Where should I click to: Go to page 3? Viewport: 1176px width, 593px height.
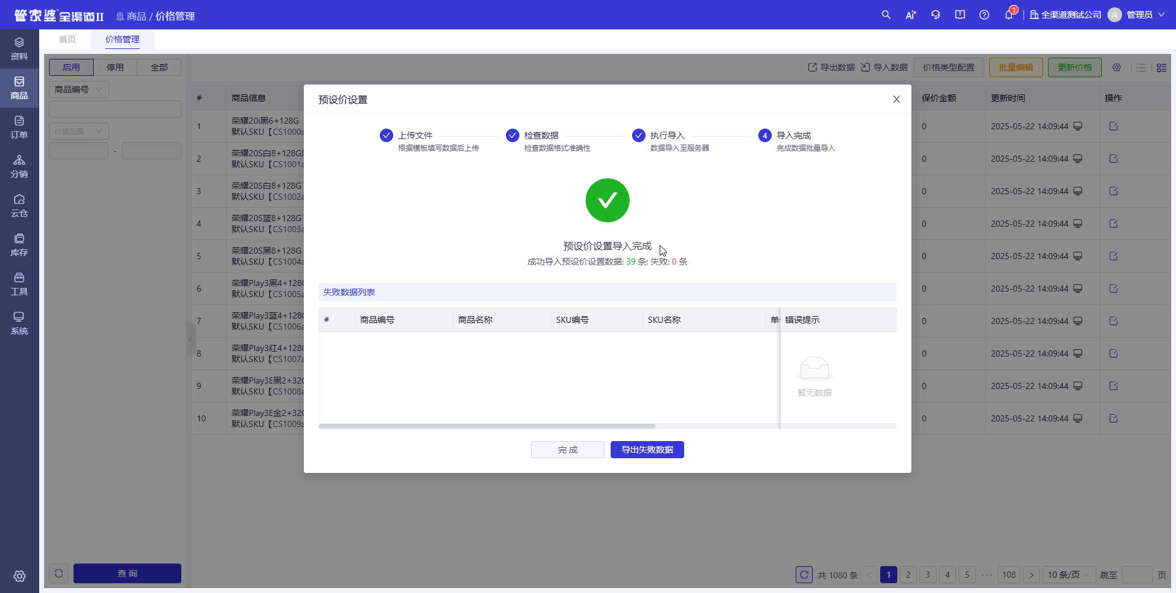click(x=928, y=575)
